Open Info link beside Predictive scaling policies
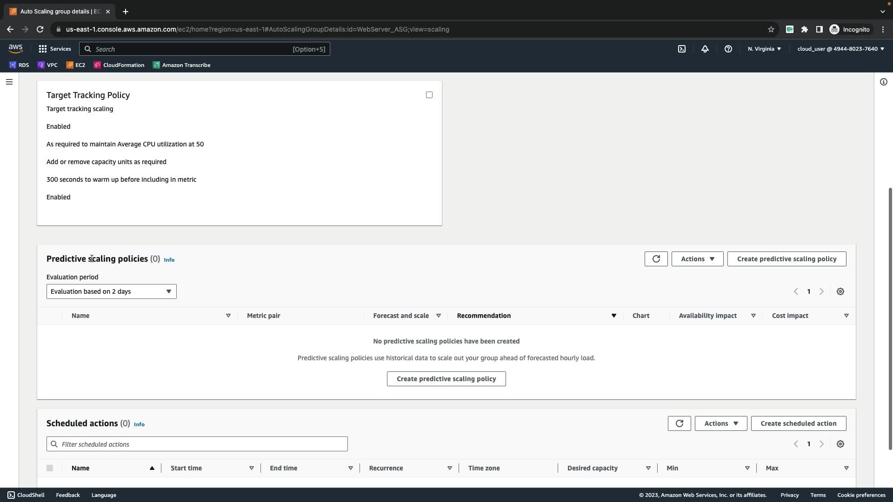This screenshot has height=502, width=893. tap(169, 260)
